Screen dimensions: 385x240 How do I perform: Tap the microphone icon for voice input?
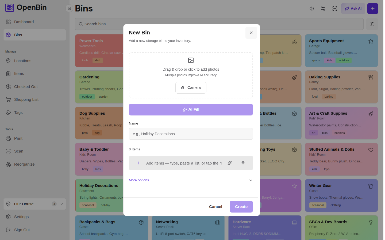[243, 163]
